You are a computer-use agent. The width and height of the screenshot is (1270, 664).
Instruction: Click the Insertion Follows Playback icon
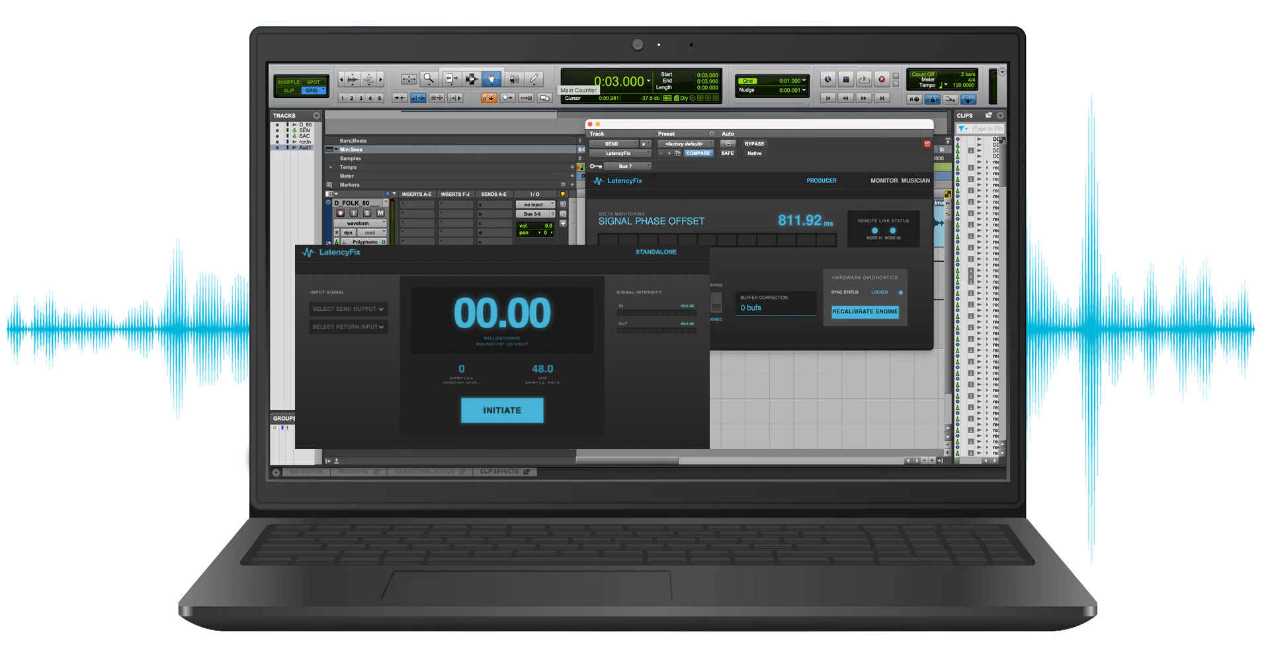click(455, 98)
